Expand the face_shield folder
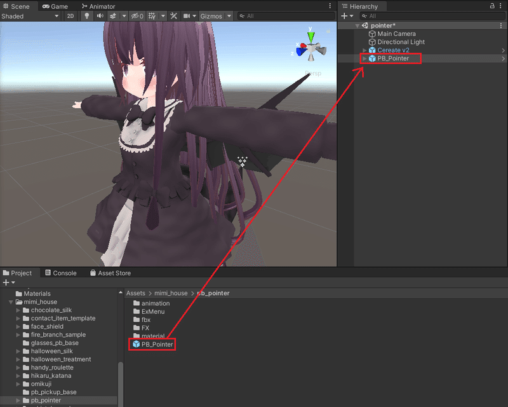This screenshot has height=407, width=508. click(x=18, y=326)
